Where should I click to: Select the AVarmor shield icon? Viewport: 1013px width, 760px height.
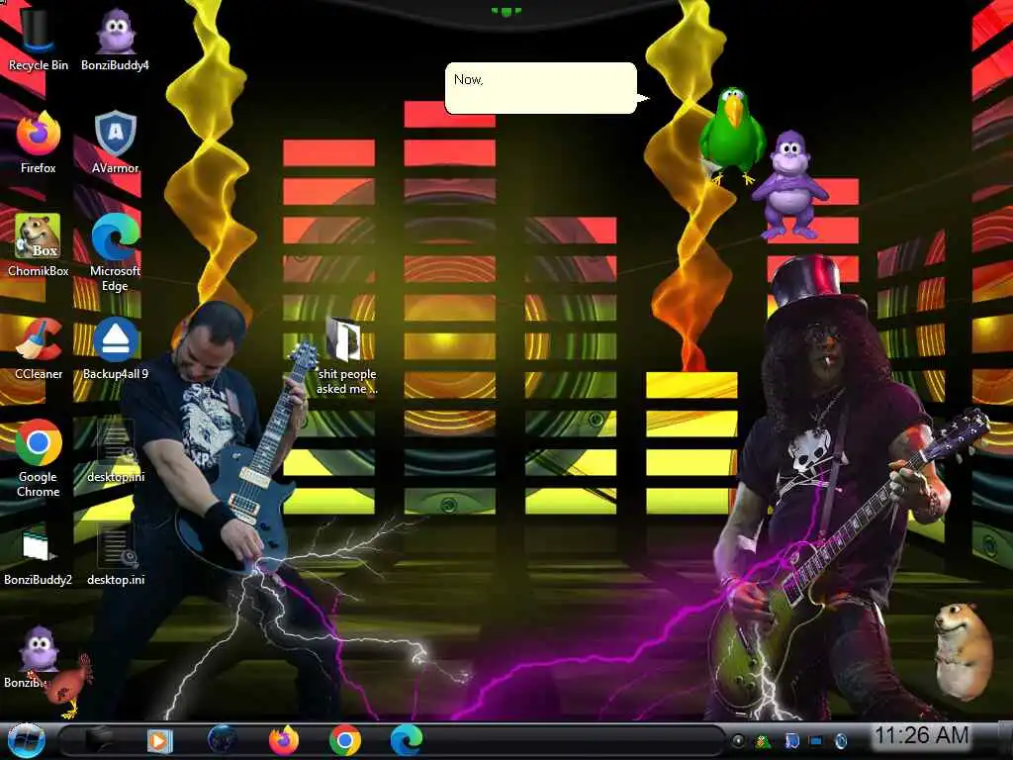115,135
